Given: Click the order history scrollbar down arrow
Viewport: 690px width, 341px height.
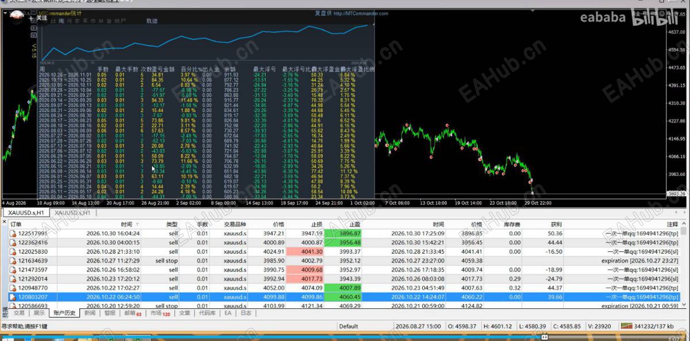Looking at the screenshot, I should coord(685,305).
